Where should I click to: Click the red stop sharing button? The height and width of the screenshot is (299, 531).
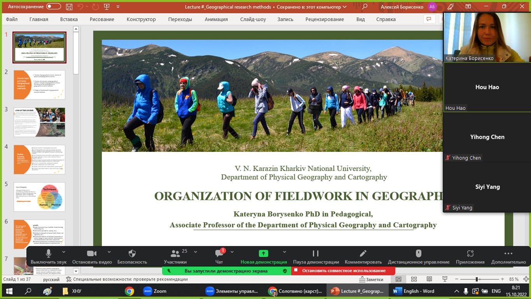coord(343,271)
